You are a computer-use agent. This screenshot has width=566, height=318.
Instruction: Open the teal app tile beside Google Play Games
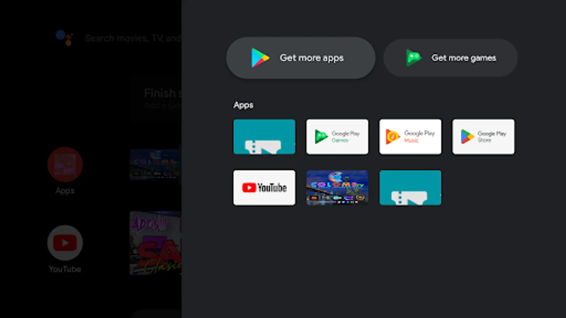click(264, 137)
